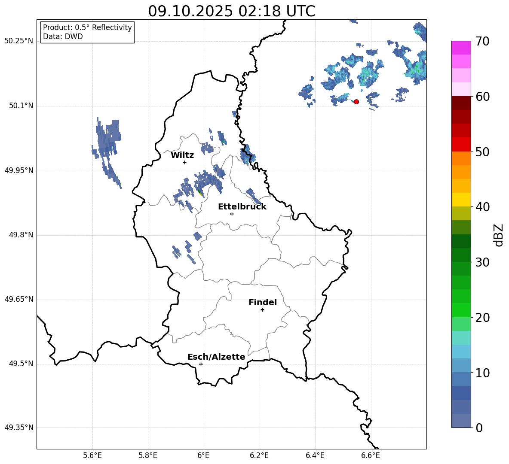Viewport: 509px width, 464px height.
Task: Click the colorbar tick label 20
Action: (x=482, y=318)
